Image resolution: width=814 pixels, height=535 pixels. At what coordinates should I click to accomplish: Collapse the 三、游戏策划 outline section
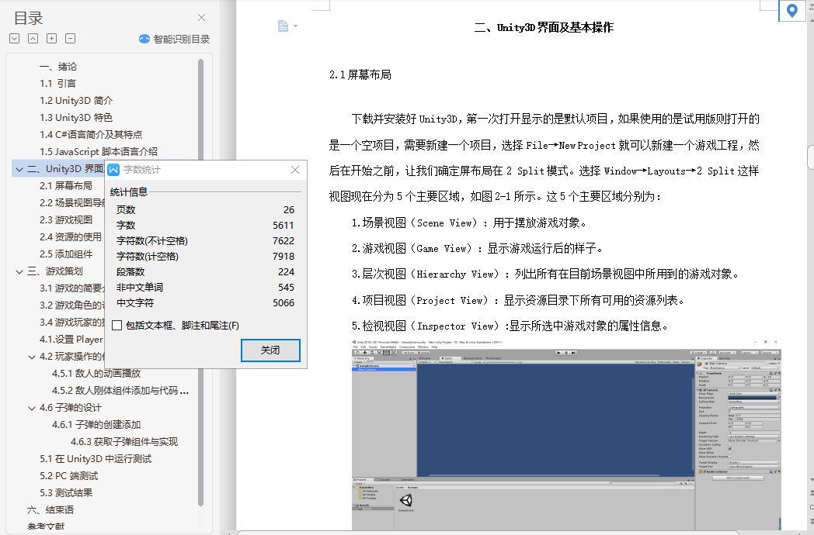tap(19, 271)
